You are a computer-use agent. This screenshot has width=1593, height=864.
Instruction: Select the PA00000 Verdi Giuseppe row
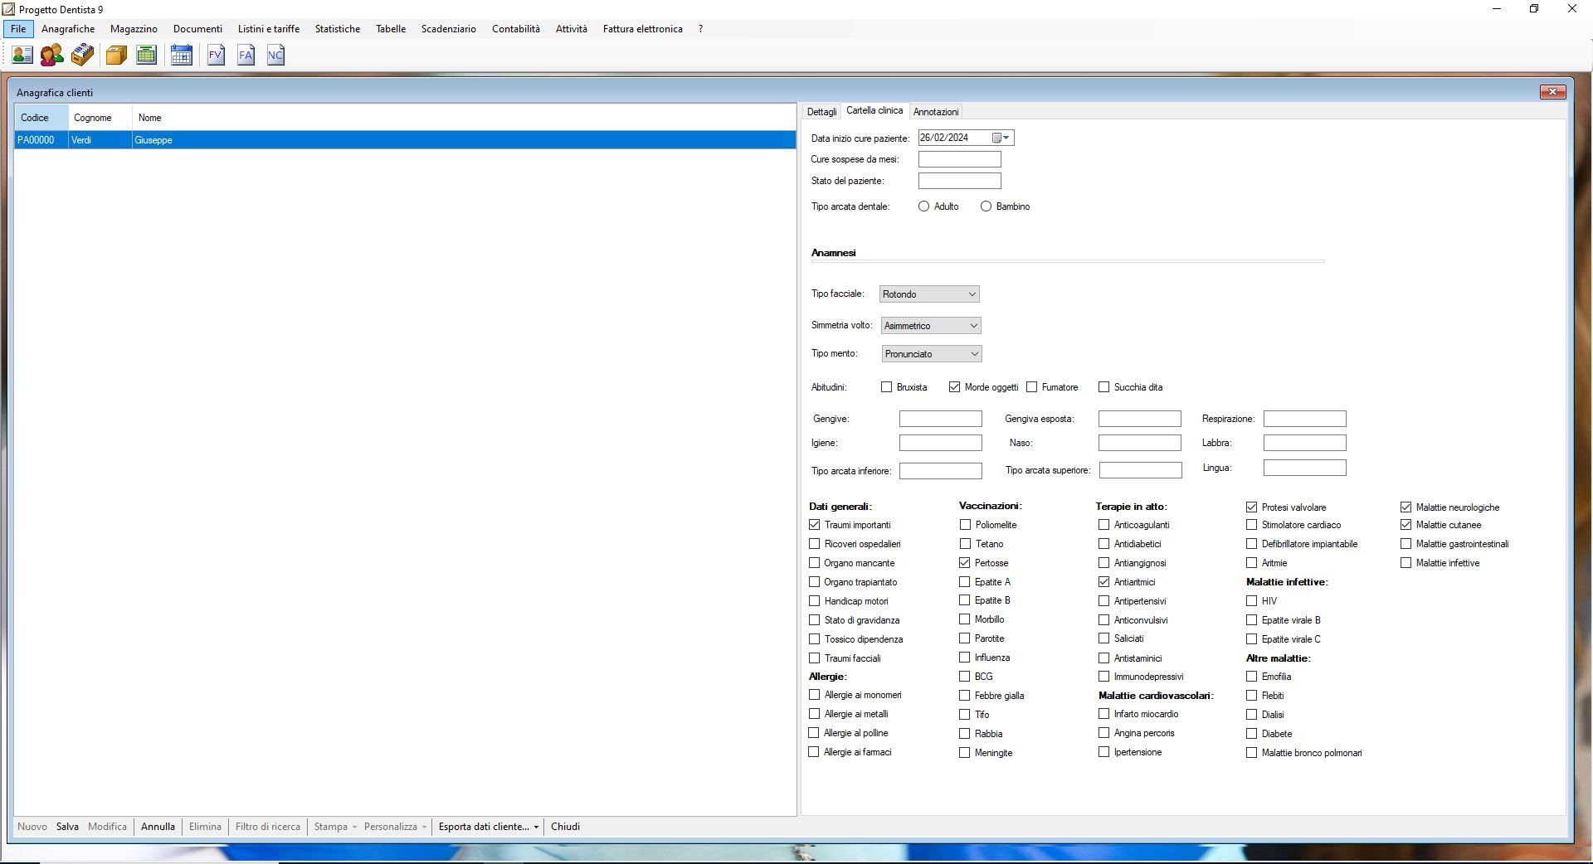point(405,140)
